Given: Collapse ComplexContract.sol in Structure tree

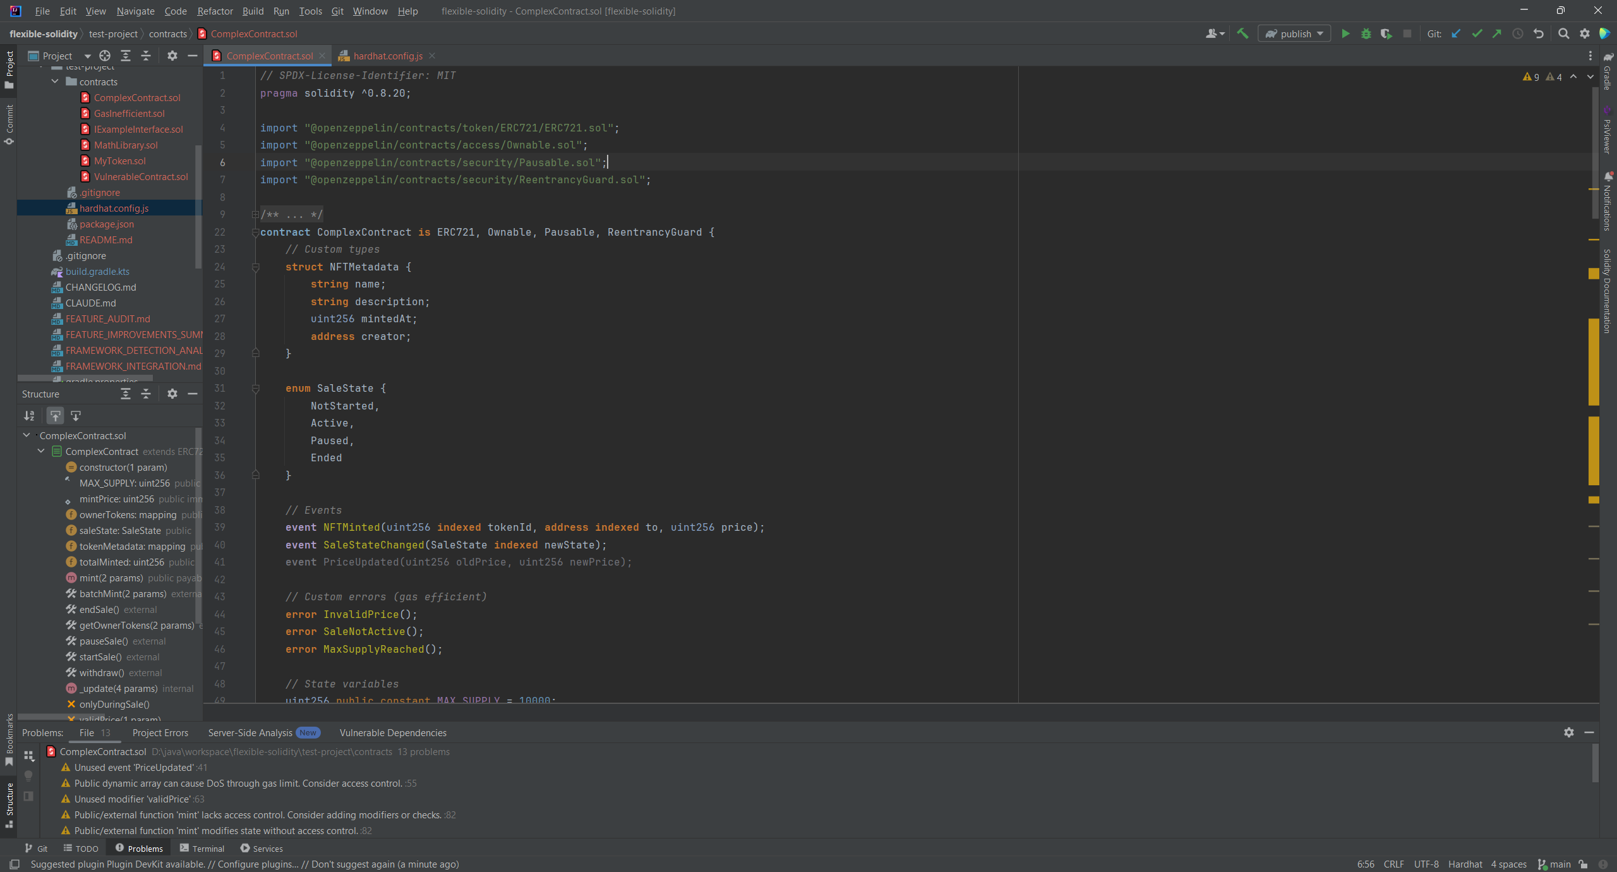Looking at the screenshot, I should 27,435.
